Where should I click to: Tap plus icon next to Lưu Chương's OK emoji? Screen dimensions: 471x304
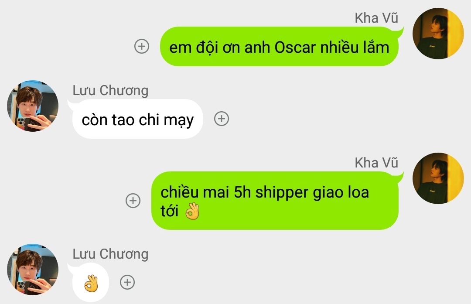click(x=127, y=282)
